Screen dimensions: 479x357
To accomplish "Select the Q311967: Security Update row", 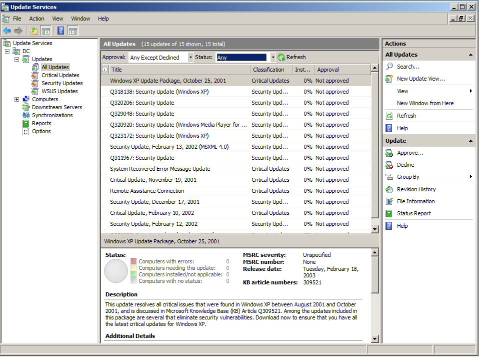I will (236, 158).
